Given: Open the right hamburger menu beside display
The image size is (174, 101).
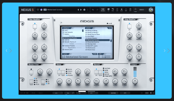Looking at the screenshot, I should pos(119,20).
